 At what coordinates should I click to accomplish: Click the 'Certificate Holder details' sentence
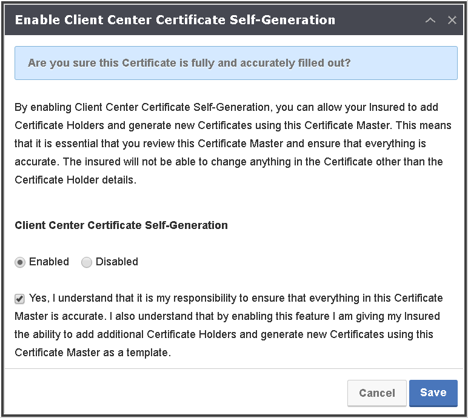click(x=76, y=180)
